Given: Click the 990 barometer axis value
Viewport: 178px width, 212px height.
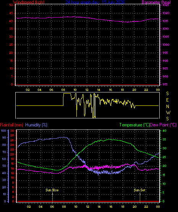Looking at the screenshot, I should [x=165, y=61].
